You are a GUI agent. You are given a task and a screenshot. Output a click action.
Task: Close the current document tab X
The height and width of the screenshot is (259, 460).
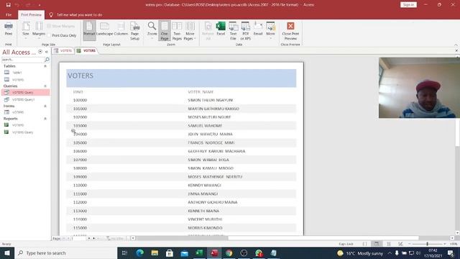pyautogui.click(x=456, y=50)
